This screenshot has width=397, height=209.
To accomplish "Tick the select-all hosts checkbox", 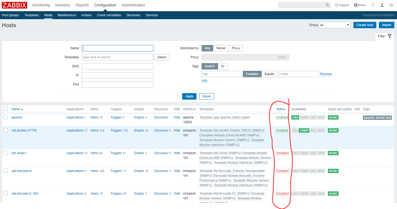I will coord(6,109).
